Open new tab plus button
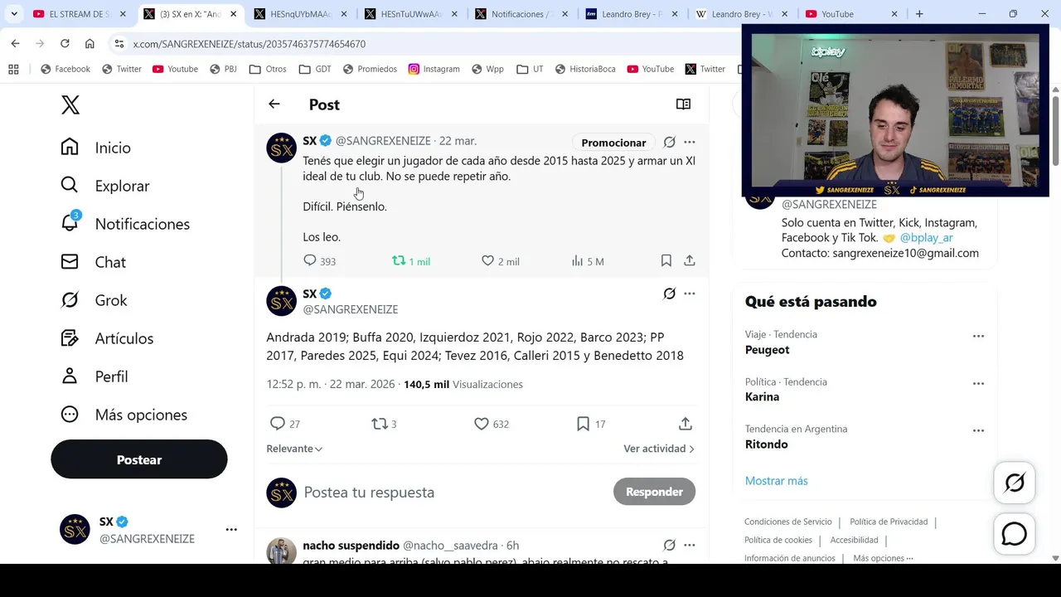Screen dimensions: 1061x597 919,14
